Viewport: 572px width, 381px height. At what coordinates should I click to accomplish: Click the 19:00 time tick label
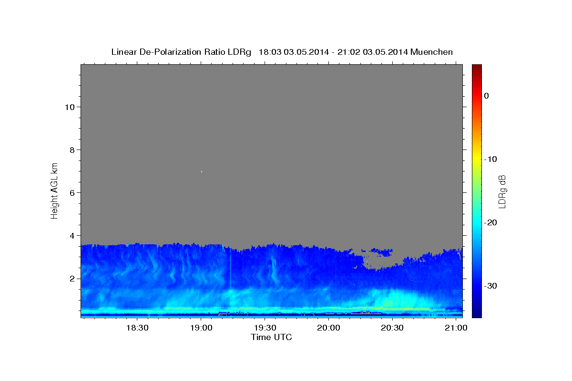201,328
